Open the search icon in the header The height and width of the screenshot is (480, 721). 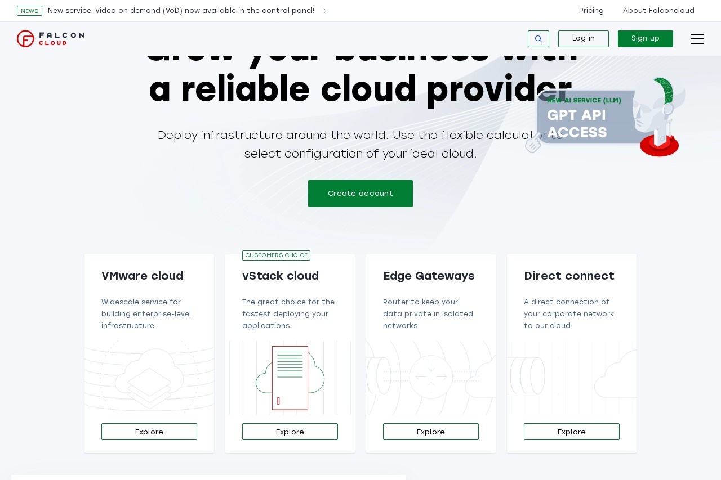tap(538, 39)
